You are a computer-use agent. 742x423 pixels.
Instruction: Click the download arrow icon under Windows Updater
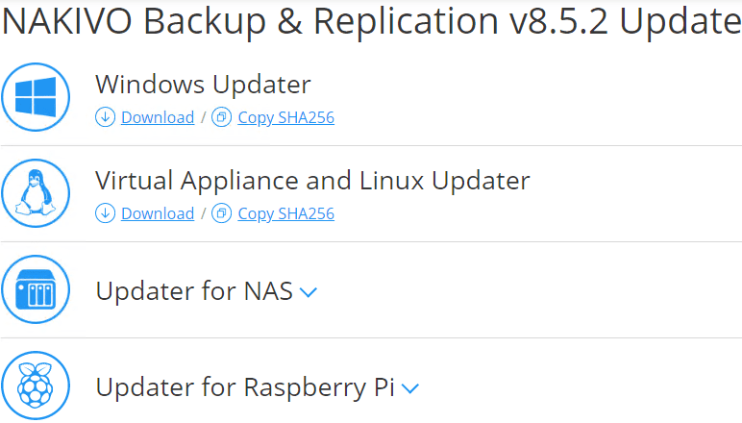105,117
